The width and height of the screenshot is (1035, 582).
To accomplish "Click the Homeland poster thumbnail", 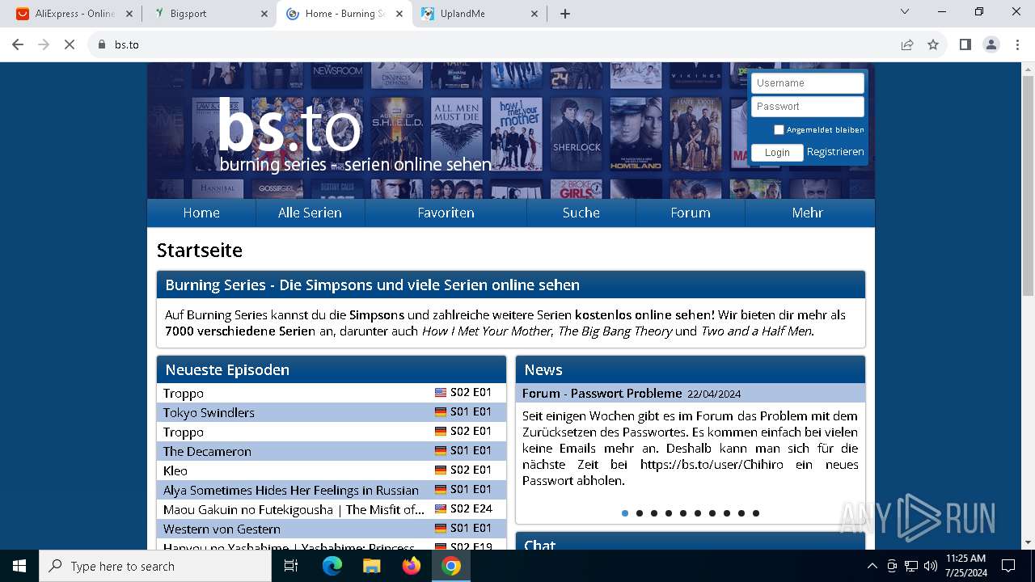I will pyautogui.click(x=636, y=135).
